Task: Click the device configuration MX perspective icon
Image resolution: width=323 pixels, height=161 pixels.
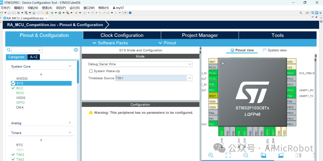Action: click(x=317, y=13)
